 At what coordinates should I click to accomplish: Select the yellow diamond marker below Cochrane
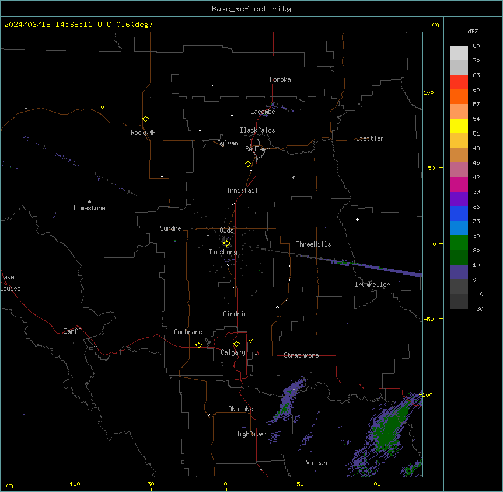198,345
